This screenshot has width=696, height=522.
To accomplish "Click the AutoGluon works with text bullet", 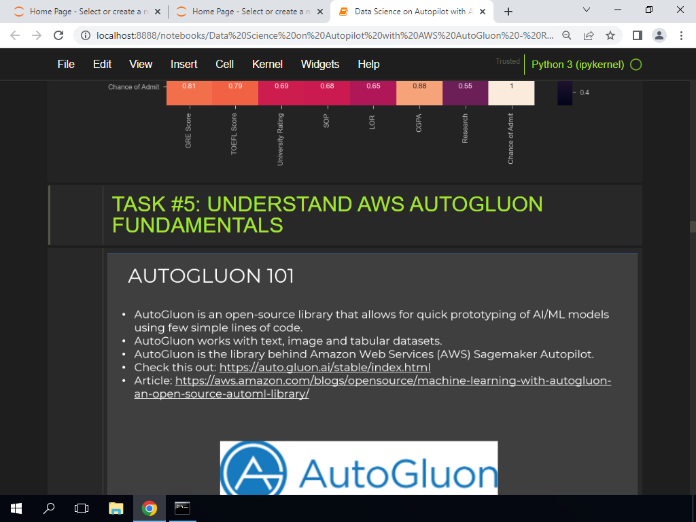I will [x=288, y=341].
